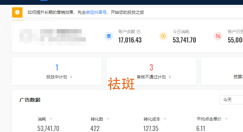
Task: Click the blue account balance coin icon
Action: pyautogui.click(x=109, y=36)
